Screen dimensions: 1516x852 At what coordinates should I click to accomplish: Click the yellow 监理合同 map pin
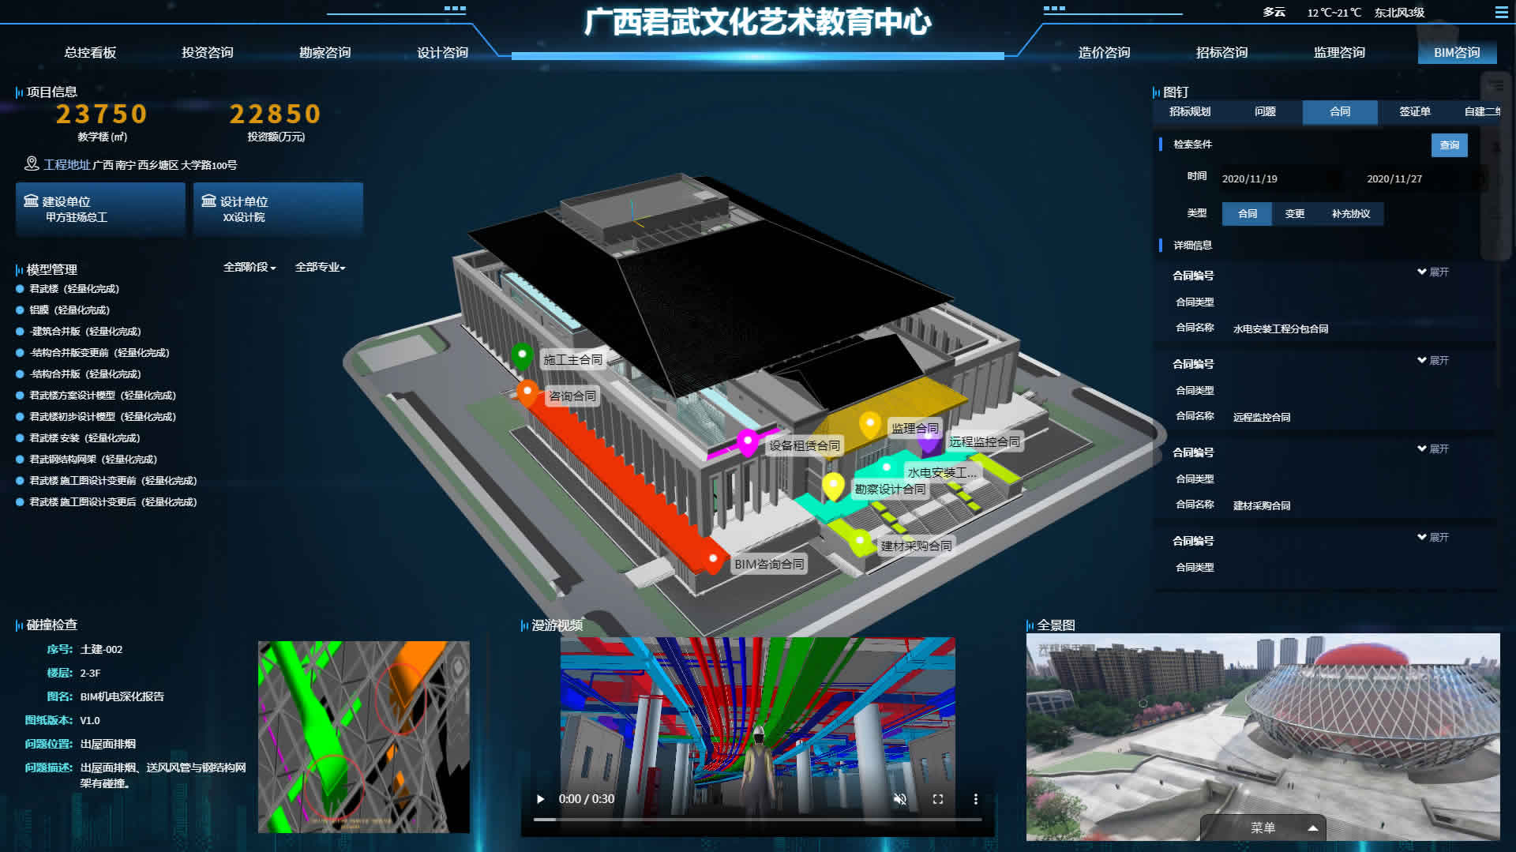869,425
